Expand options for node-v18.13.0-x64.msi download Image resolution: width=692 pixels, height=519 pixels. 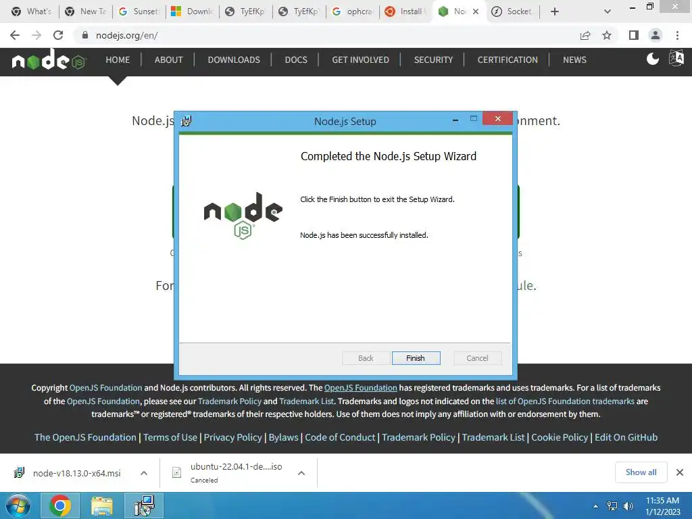tap(144, 473)
